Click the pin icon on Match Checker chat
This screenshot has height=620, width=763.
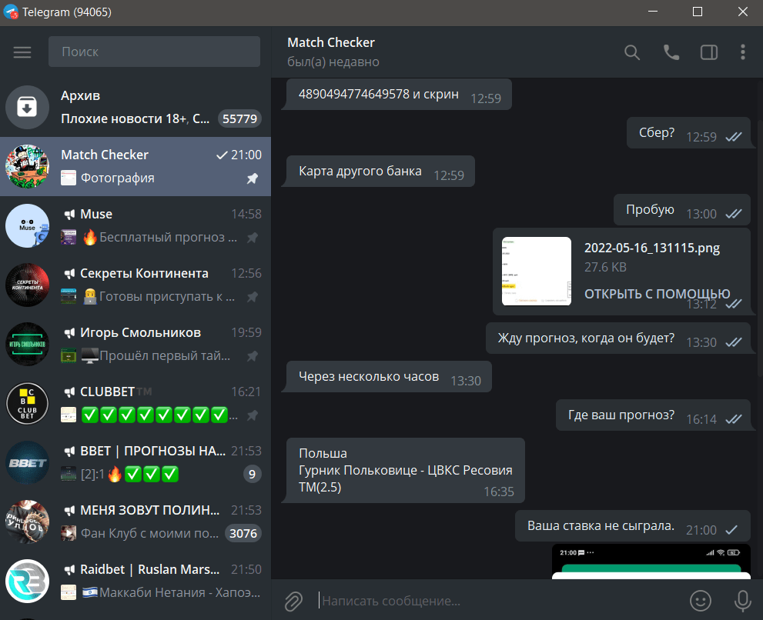252,178
